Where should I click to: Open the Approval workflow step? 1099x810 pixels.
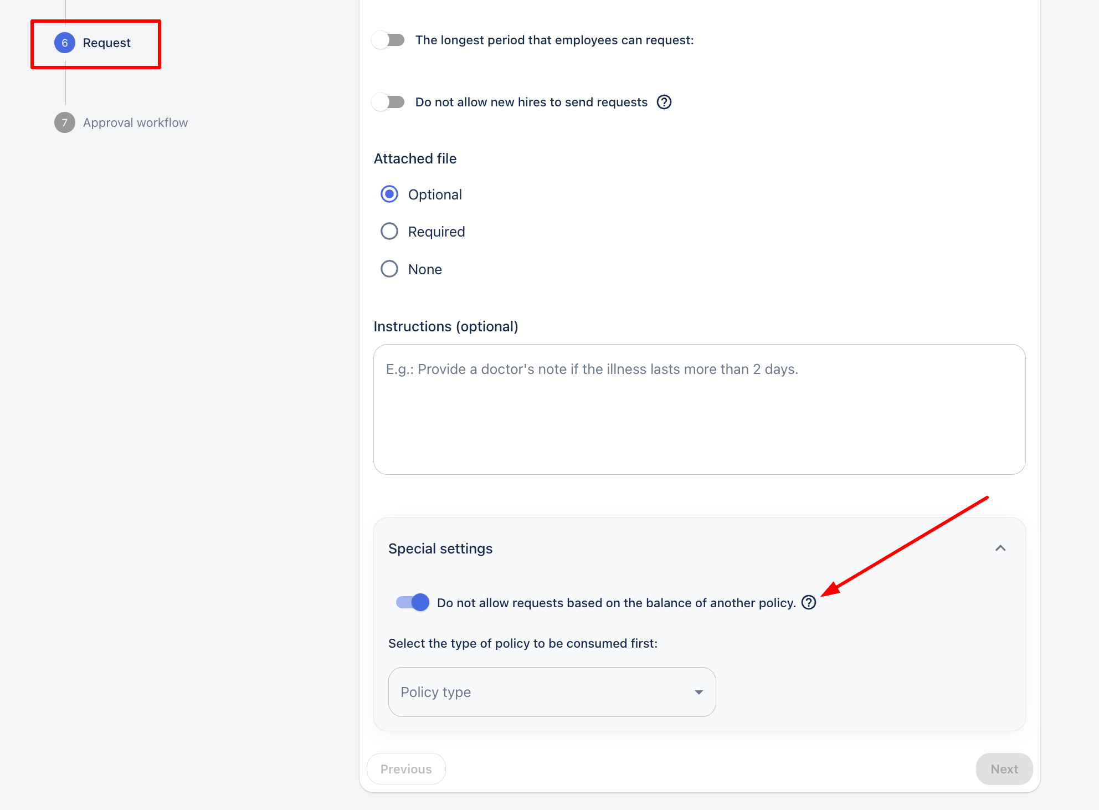[x=135, y=122]
